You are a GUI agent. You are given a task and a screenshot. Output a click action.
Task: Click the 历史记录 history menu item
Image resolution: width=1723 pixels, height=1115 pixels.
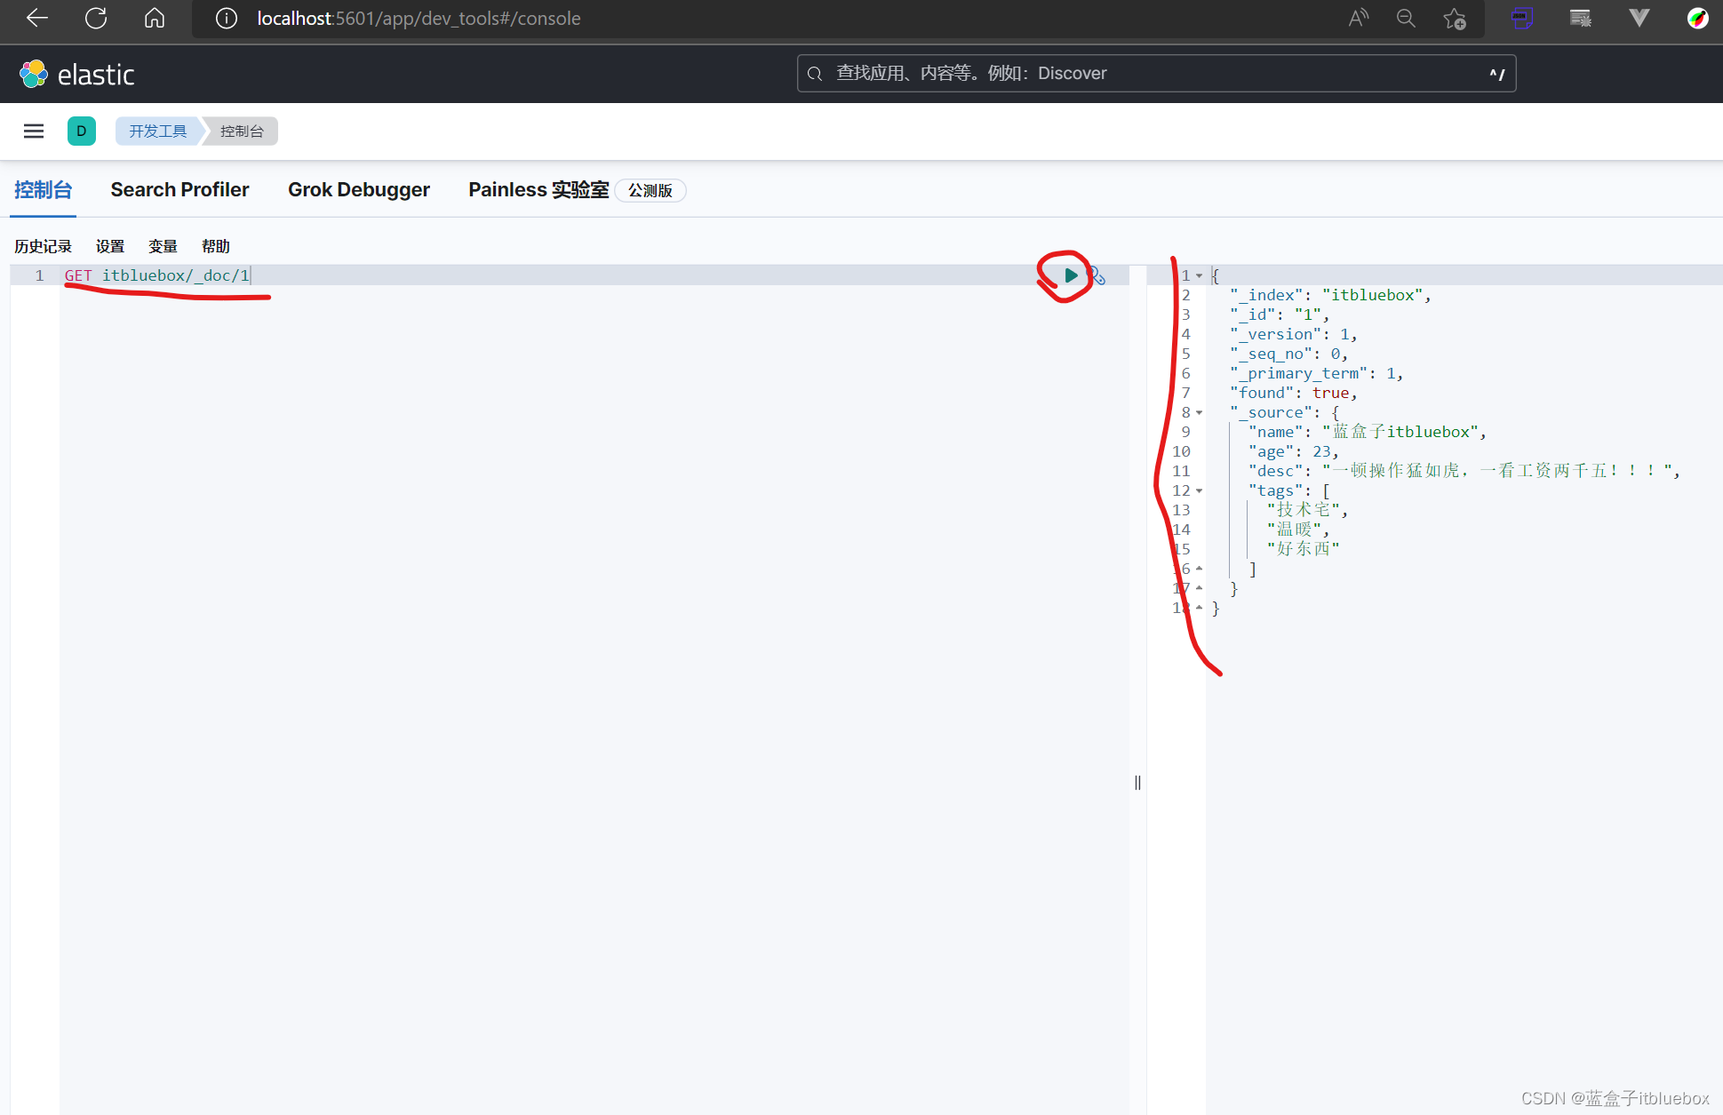(43, 245)
